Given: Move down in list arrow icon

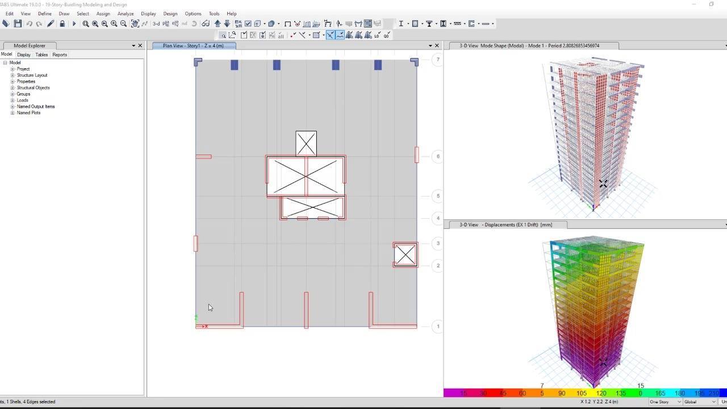Looking at the screenshot, I should (x=227, y=23).
